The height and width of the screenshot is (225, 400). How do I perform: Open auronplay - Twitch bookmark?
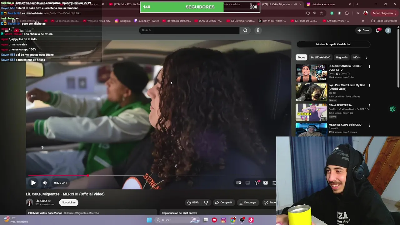click(x=147, y=21)
